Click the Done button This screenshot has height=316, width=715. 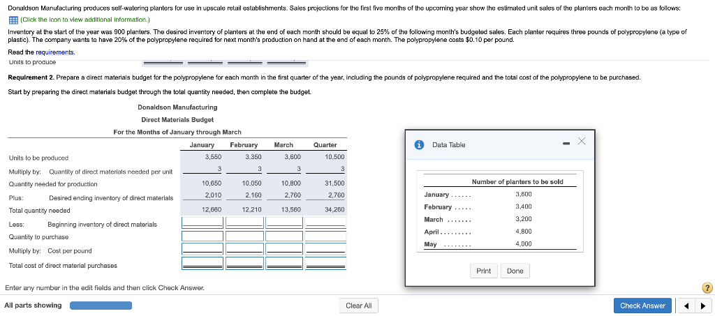515,271
